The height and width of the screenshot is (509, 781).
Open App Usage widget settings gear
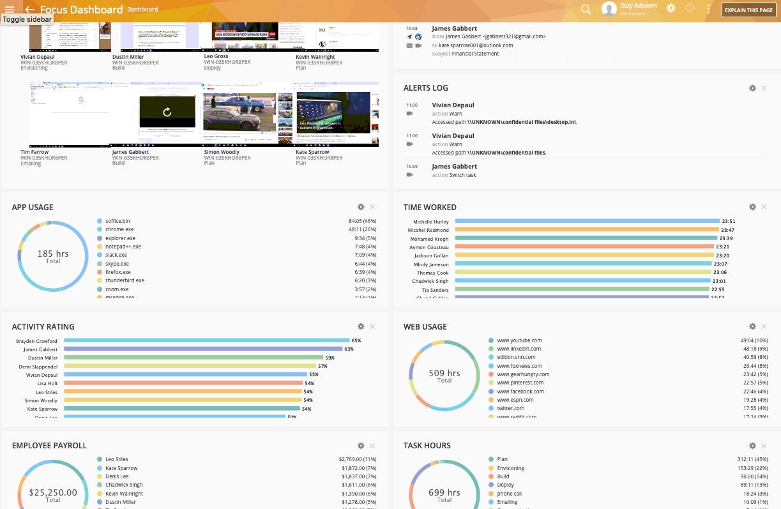pos(361,207)
